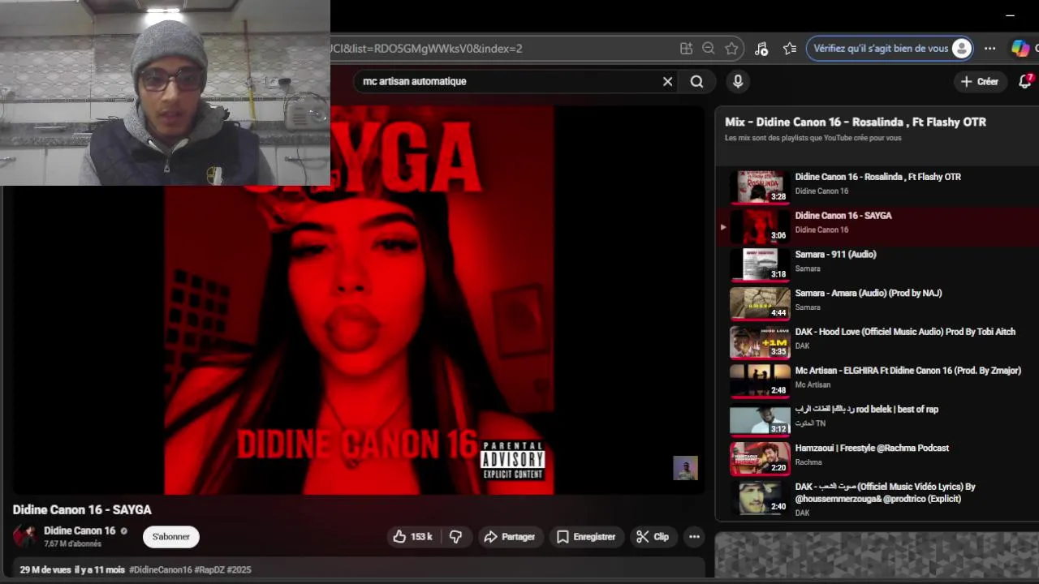Click the Clip scissors button
1039x584 pixels.
[x=653, y=537]
